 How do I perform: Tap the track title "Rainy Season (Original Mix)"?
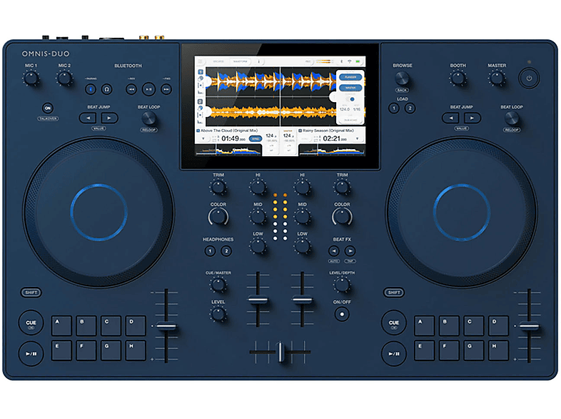(328, 131)
